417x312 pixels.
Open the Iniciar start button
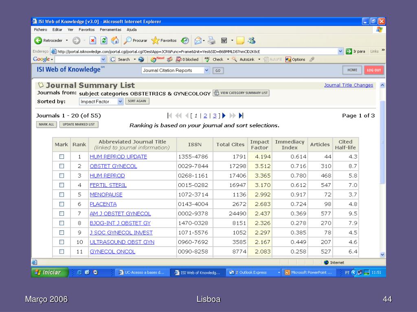50,273
